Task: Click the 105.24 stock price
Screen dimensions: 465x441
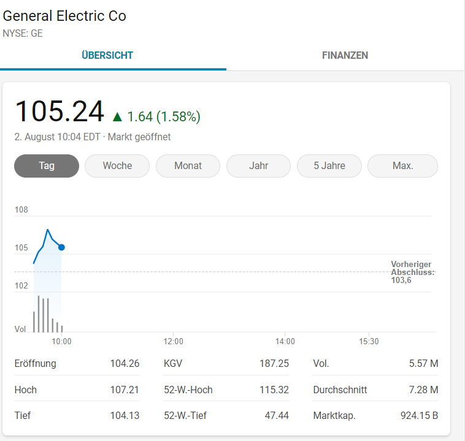Action: (x=60, y=111)
